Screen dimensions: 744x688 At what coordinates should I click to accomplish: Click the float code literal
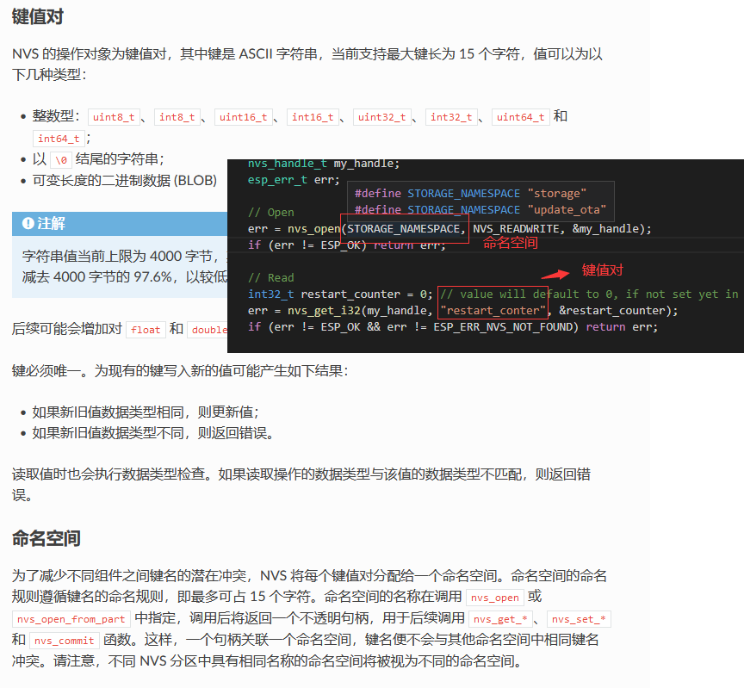coord(146,330)
